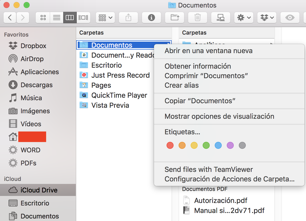Open the arrange-by grouping dropdown
The image size is (306, 221).
[x=105, y=17]
